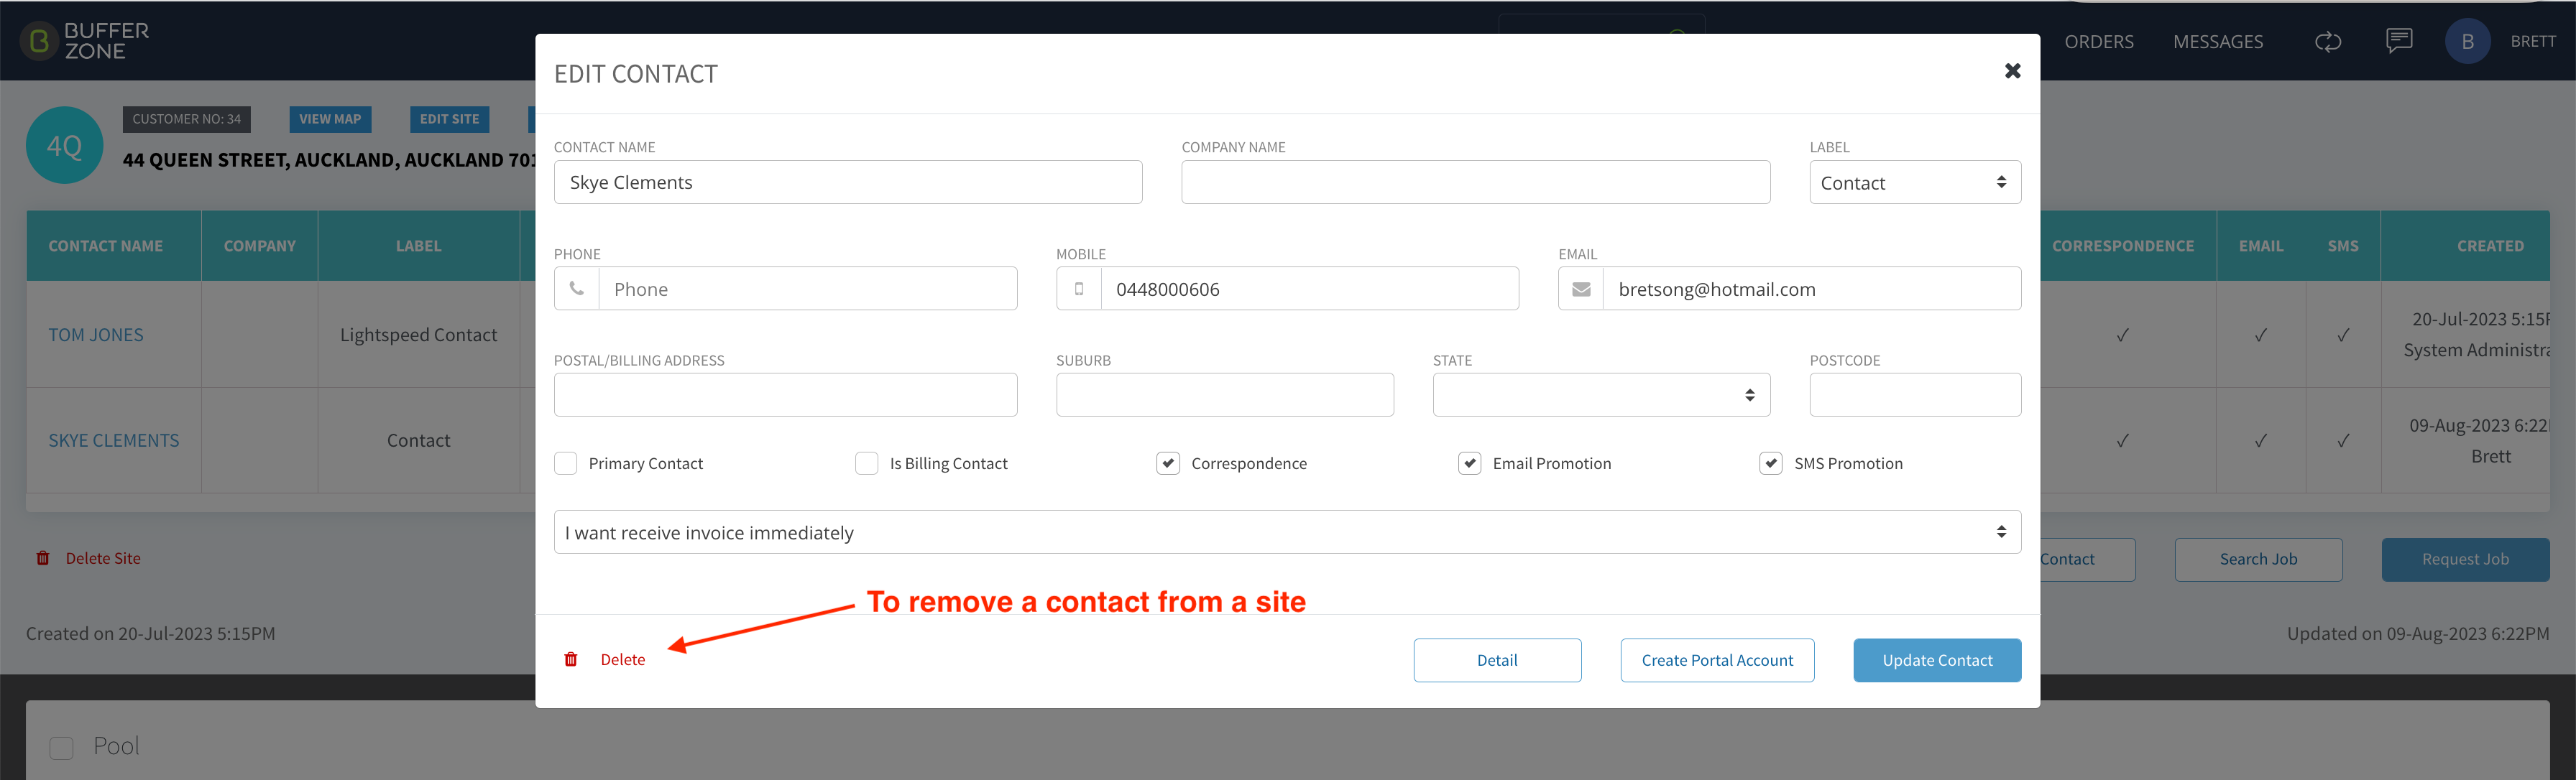The image size is (2576, 780).
Task: Click the Lightspeed Contact label cell
Action: (x=418, y=335)
